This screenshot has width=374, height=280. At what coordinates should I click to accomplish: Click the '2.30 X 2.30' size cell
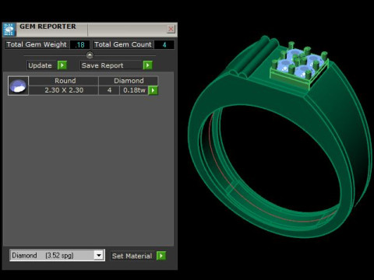64,90
